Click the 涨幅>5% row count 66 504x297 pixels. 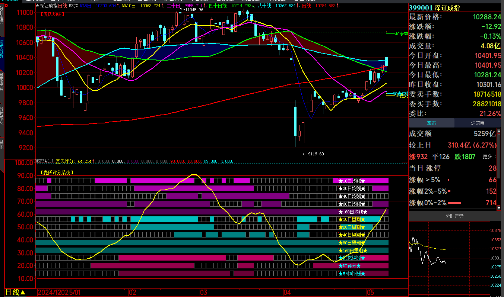(x=492, y=180)
